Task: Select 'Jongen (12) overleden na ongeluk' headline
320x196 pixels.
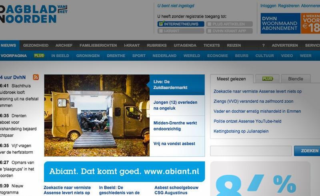Action: (177, 105)
